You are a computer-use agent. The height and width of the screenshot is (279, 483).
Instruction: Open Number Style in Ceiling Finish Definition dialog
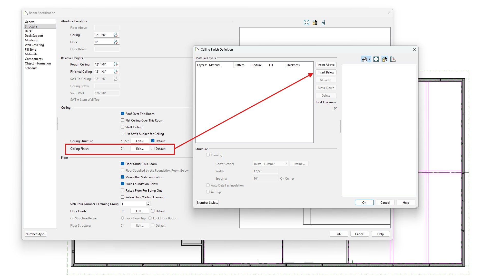click(x=207, y=203)
